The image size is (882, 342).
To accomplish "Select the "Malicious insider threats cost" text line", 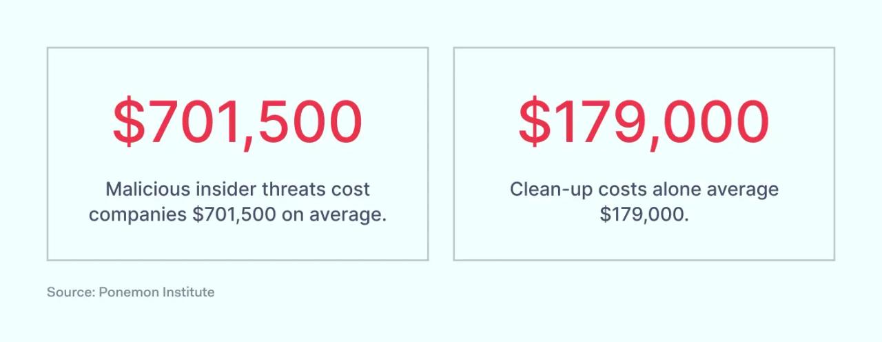I will pos(237,190).
